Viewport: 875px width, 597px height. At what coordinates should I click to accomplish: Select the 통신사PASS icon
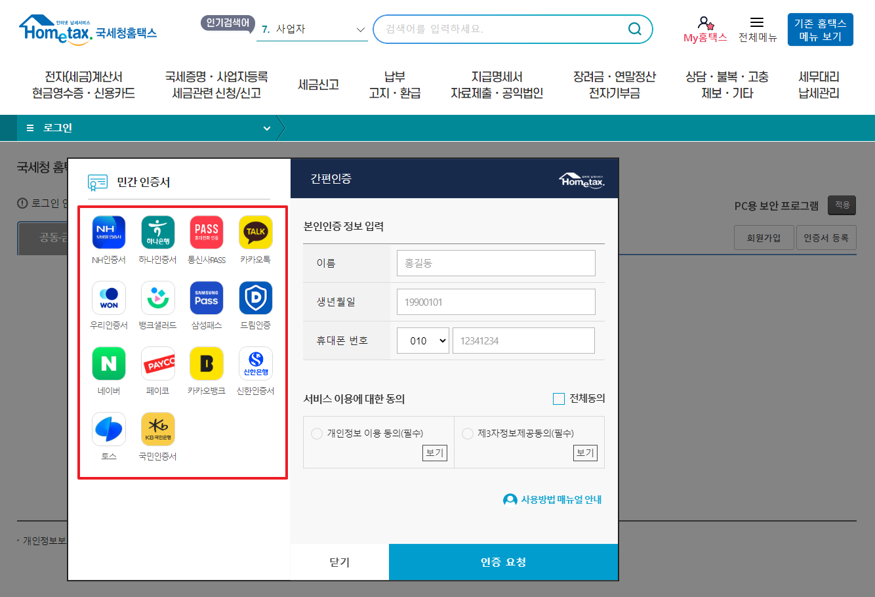point(207,232)
